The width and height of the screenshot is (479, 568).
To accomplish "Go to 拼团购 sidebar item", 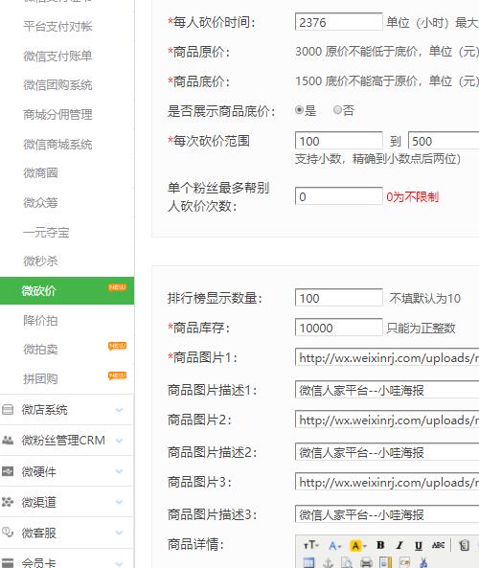I will click(x=40, y=379).
